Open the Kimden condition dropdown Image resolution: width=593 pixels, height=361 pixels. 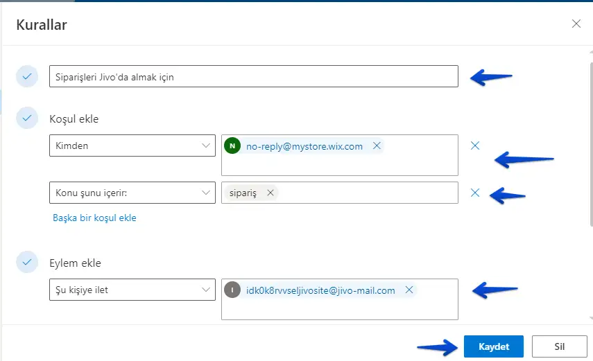click(x=132, y=146)
